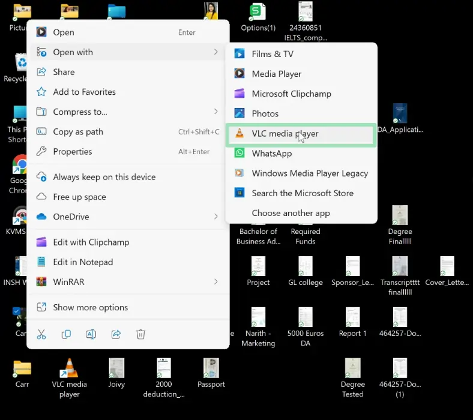
Task: Expand the Compress to... submenu arrow
Action: coord(215,112)
